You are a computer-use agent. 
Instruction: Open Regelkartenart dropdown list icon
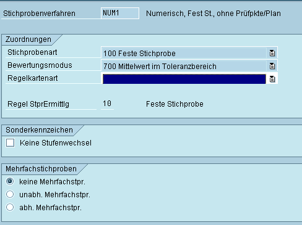tap(272, 79)
